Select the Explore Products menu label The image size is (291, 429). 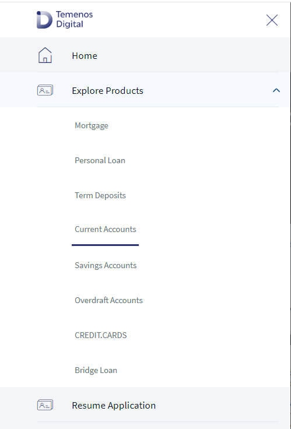coord(107,90)
